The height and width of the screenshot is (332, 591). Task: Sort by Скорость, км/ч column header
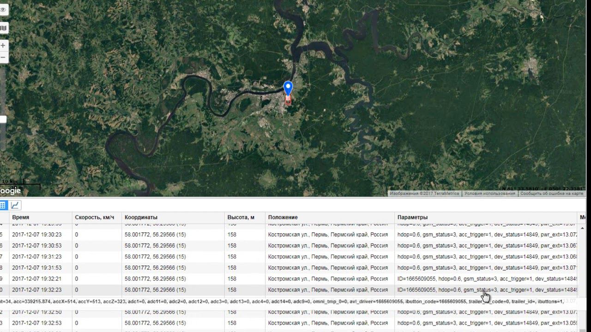coord(94,217)
